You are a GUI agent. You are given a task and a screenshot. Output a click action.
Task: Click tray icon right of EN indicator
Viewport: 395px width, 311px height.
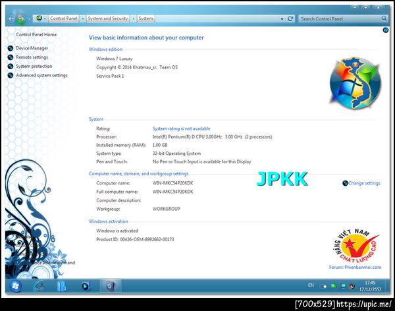pos(323,286)
